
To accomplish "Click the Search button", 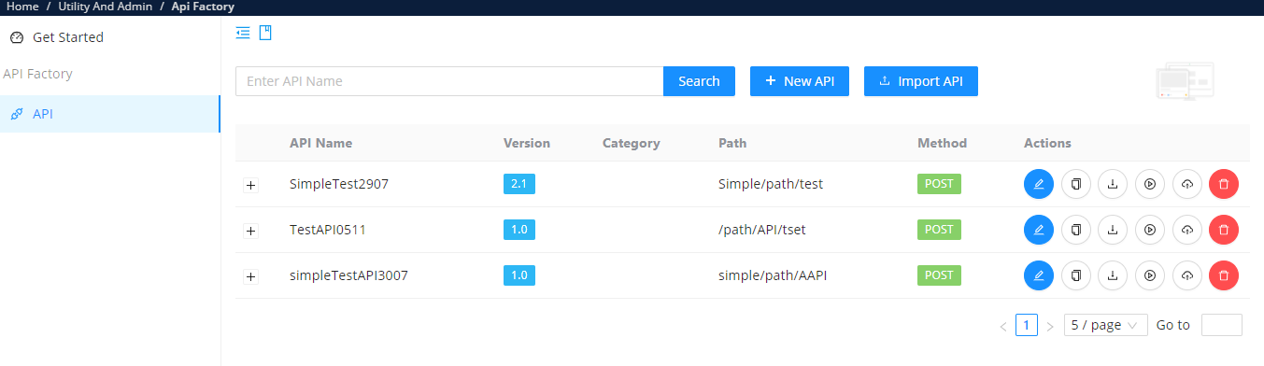I will (699, 81).
